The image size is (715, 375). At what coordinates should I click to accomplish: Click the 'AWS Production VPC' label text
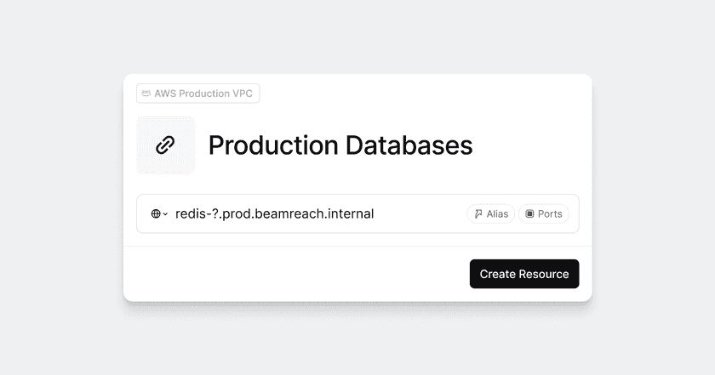point(204,94)
